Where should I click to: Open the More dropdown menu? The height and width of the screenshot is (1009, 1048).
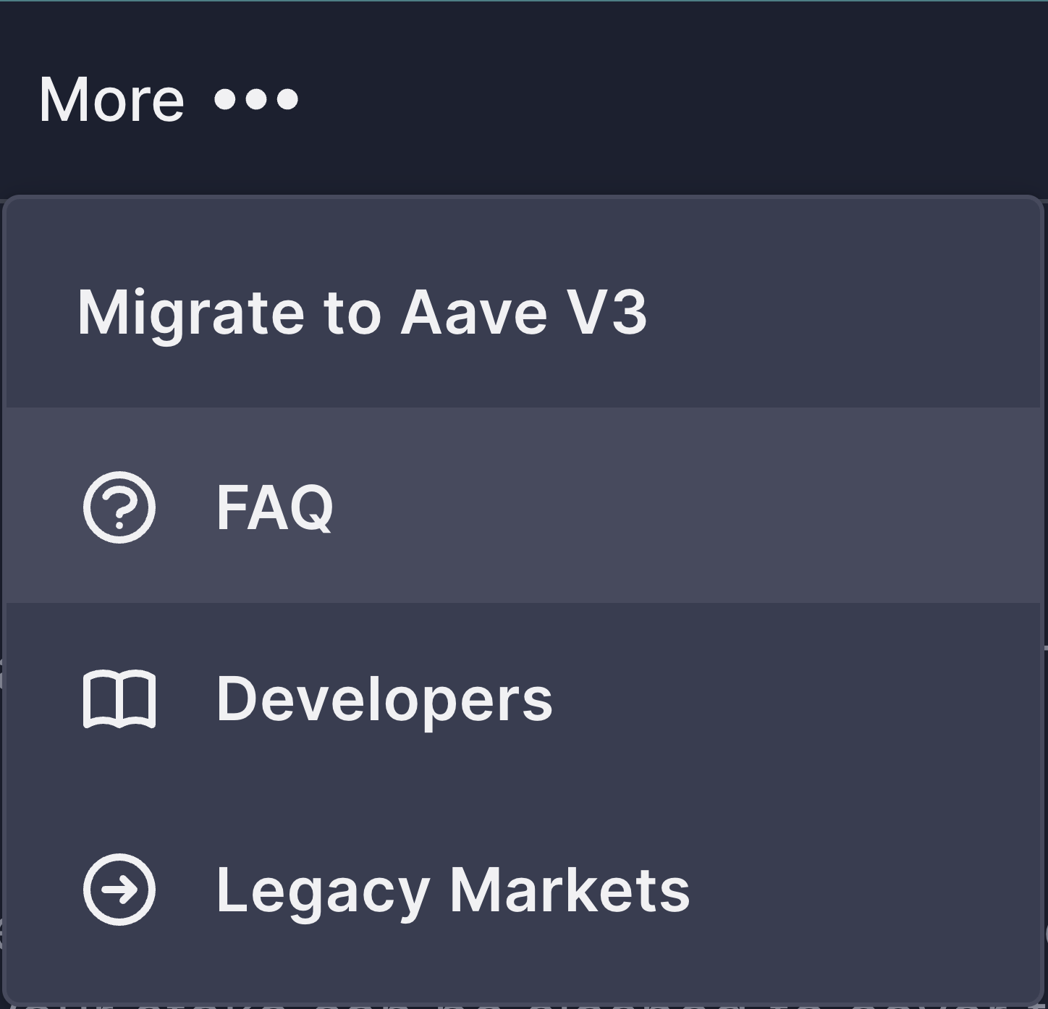(x=168, y=99)
